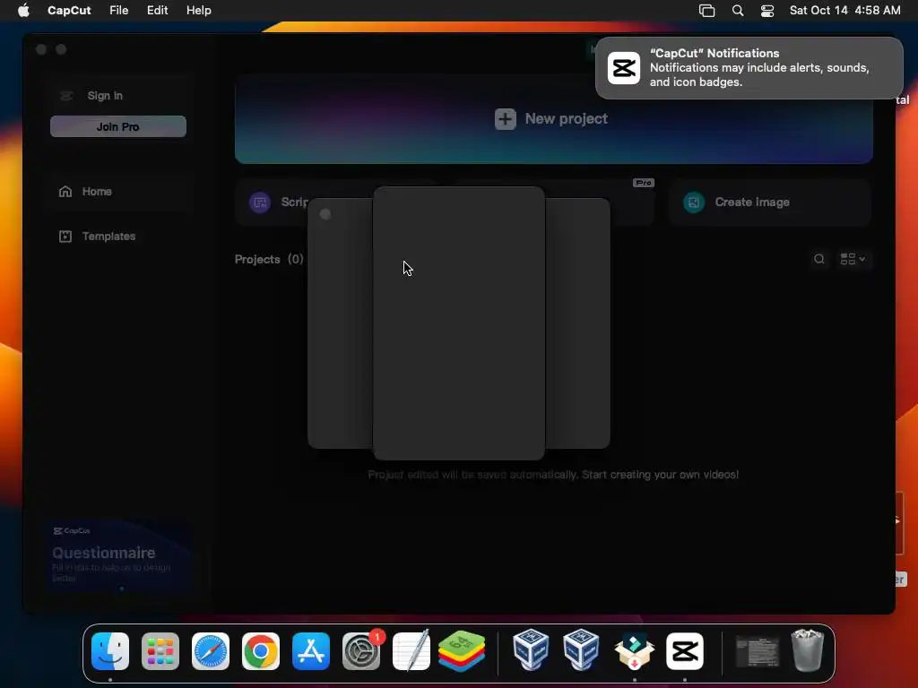Search projects with magnifier icon

819,259
